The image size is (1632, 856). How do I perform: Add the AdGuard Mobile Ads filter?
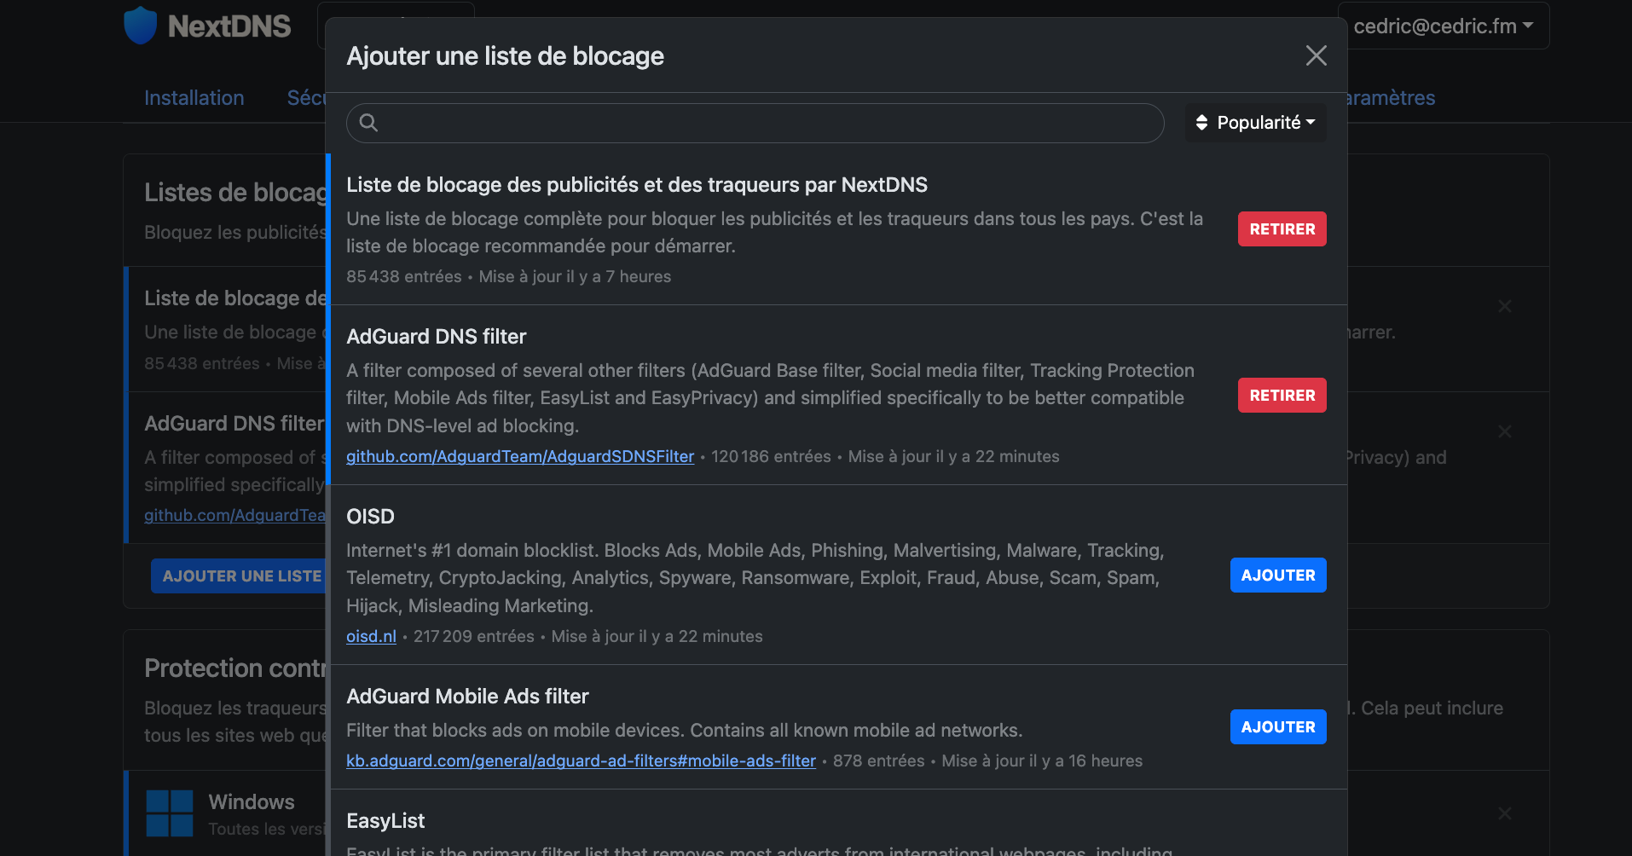(x=1277, y=727)
